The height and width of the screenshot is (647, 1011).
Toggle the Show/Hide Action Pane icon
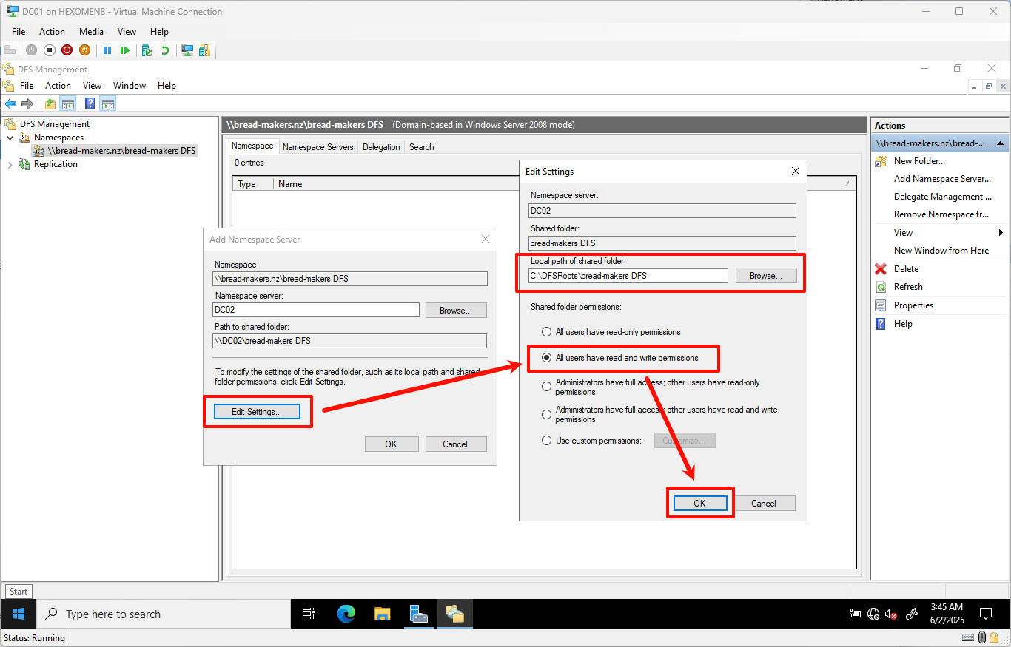point(108,104)
